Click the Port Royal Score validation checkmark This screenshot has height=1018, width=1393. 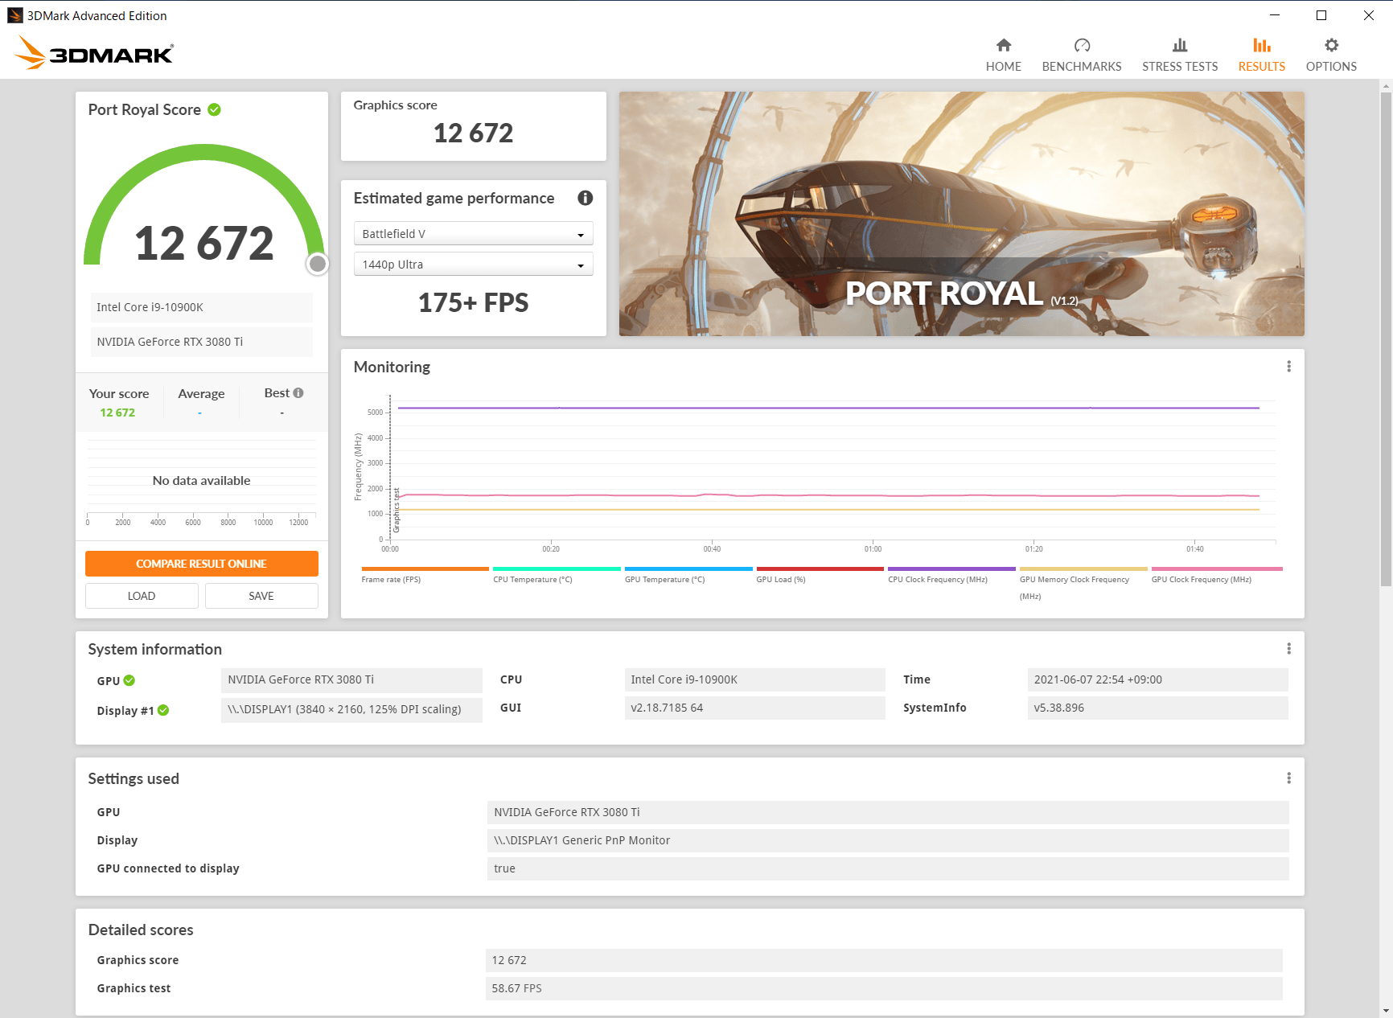point(214,109)
